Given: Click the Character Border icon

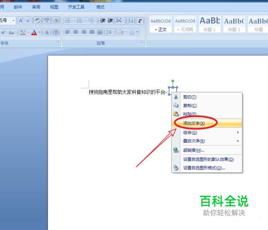Looking at the screenshot, I should [56, 21].
